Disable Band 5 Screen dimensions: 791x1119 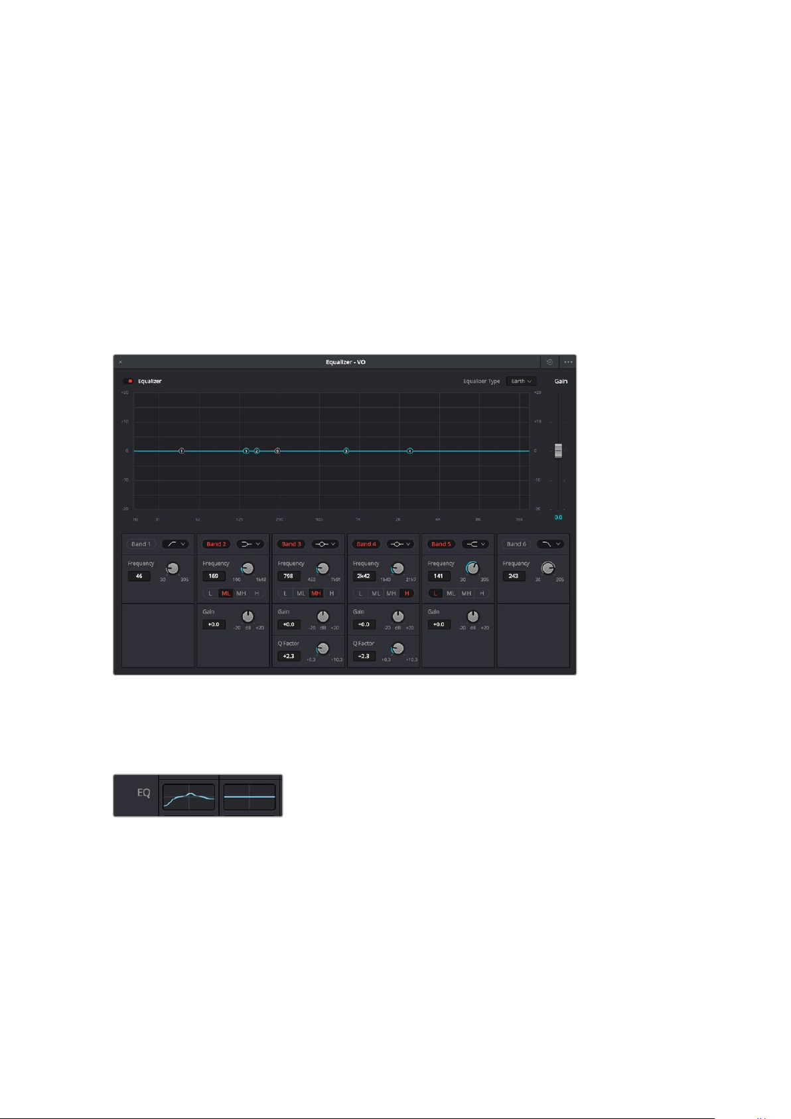click(441, 544)
